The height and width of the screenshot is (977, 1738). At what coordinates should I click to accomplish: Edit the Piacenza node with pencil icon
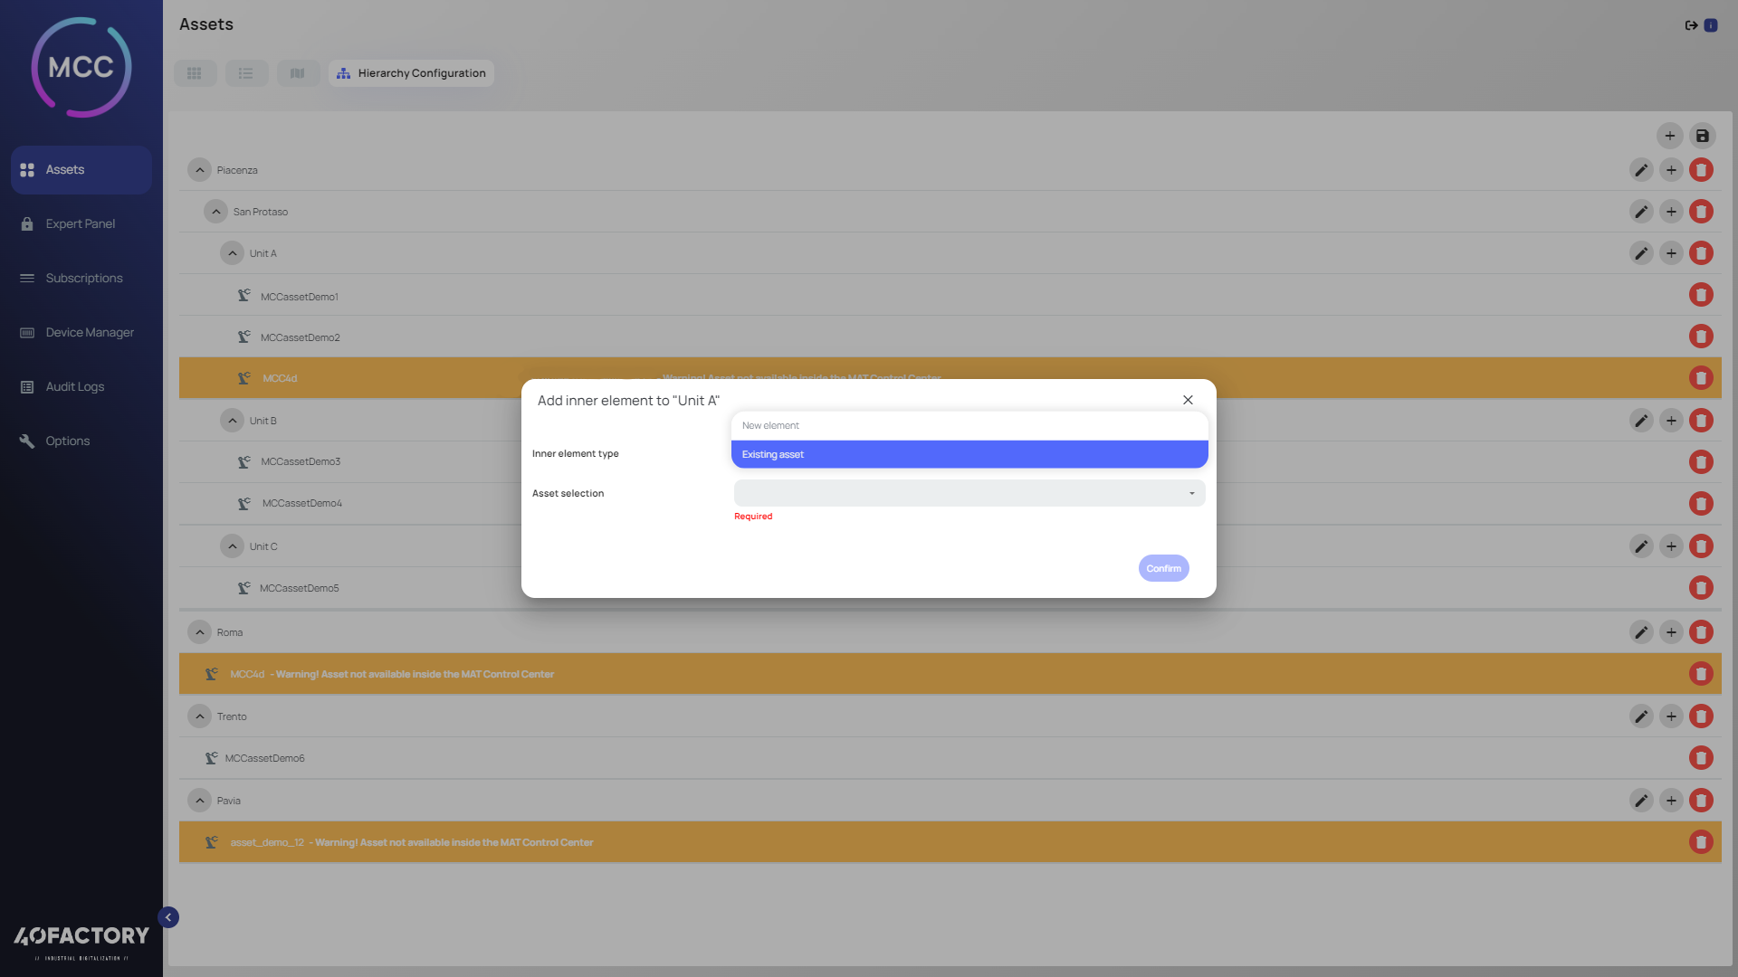point(1640,170)
